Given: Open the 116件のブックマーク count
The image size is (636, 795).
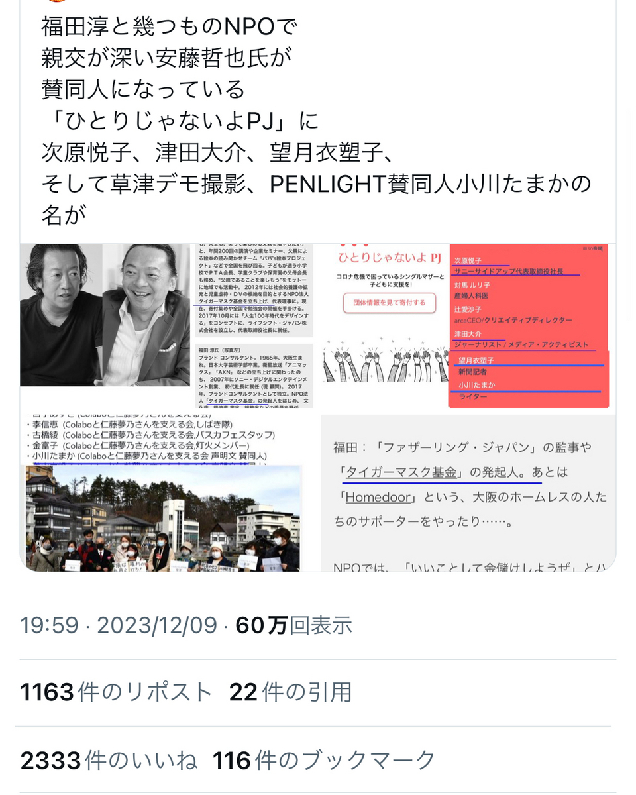Looking at the screenshot, I should (x=325, y=761).
